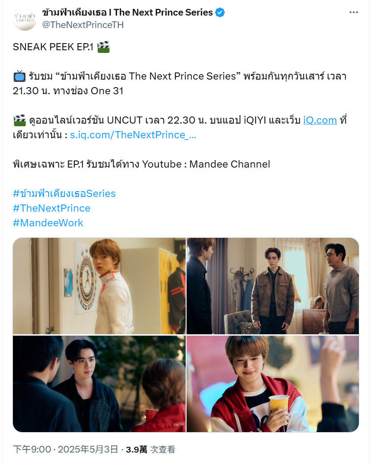Click the post date 2025年5月3日

click(88, 449)
